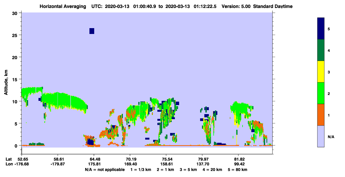Screen dimensions: 345x177
Task: Click longitude value -176.68
Action: (22, 164)
